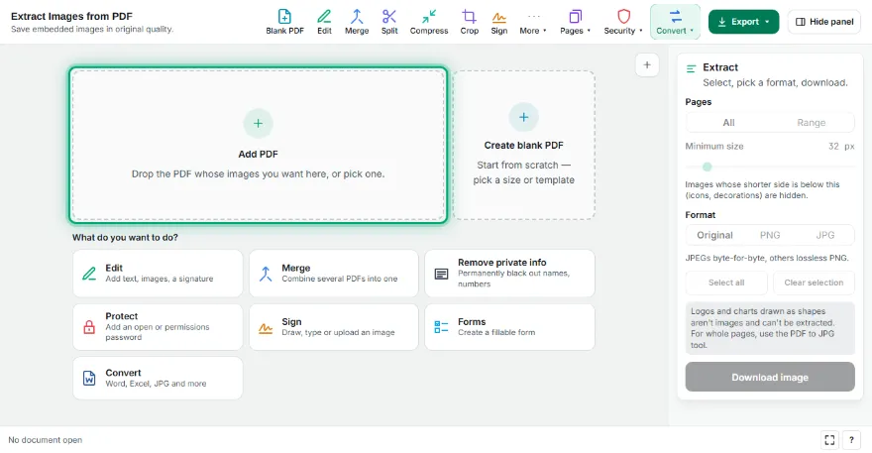Screen dimensions: 872x453
Task: Open the Convert quick action card
Action: 158,378
